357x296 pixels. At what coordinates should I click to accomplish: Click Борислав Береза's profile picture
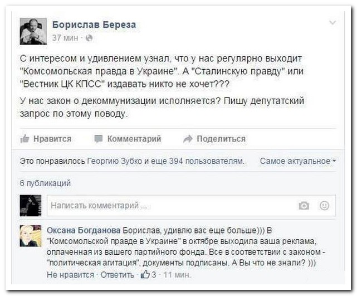(33, 31)
